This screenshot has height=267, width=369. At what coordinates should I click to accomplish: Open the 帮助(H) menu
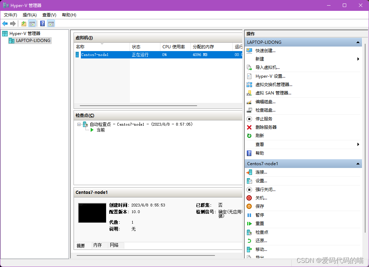click(x=69, y=15)
